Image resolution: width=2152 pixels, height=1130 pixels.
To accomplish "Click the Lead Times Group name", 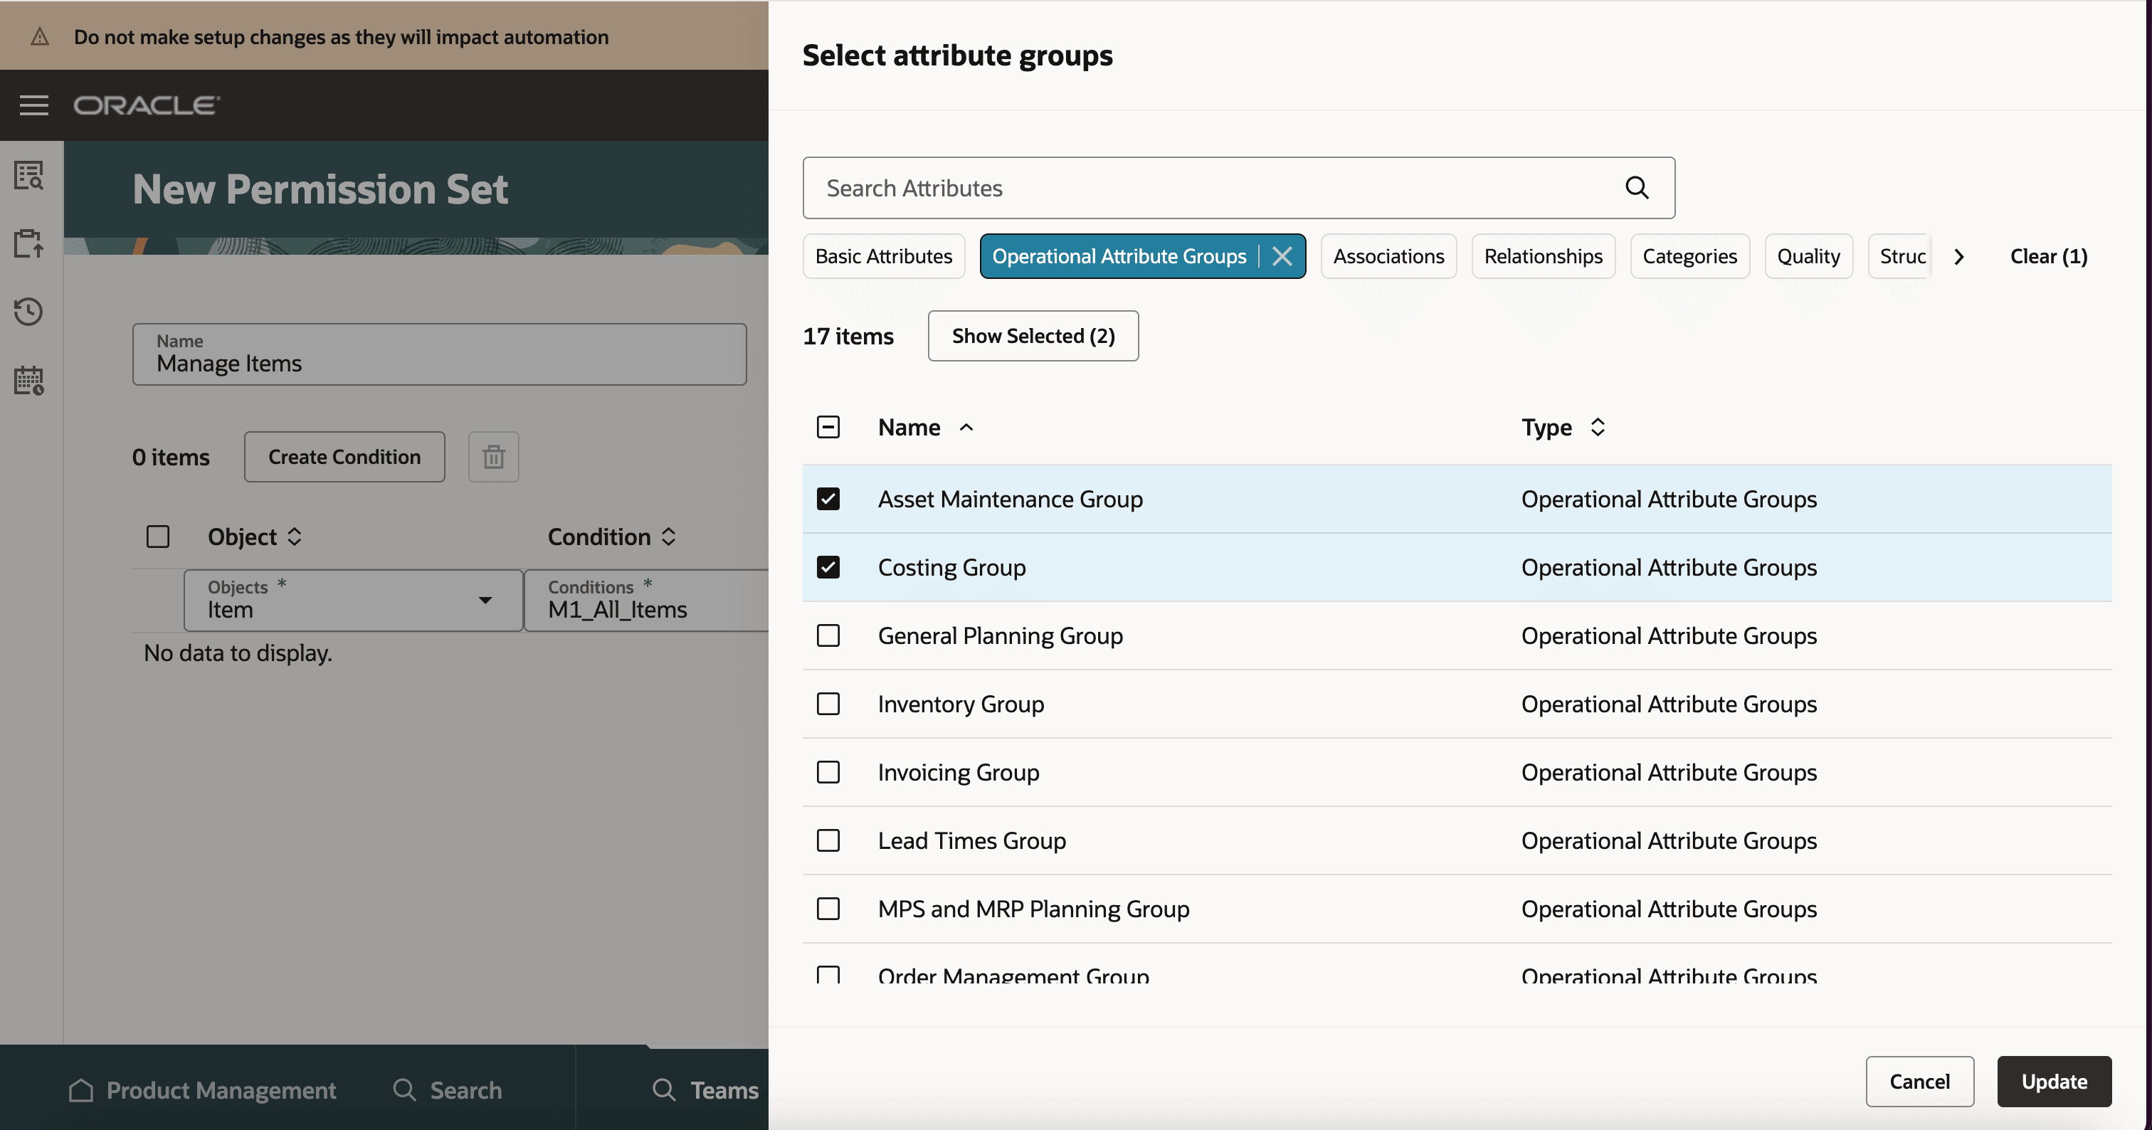I will point(971,841).
